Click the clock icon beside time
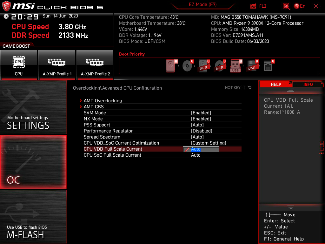Screen dimensions: 325x244 click(x=6, y=17)
